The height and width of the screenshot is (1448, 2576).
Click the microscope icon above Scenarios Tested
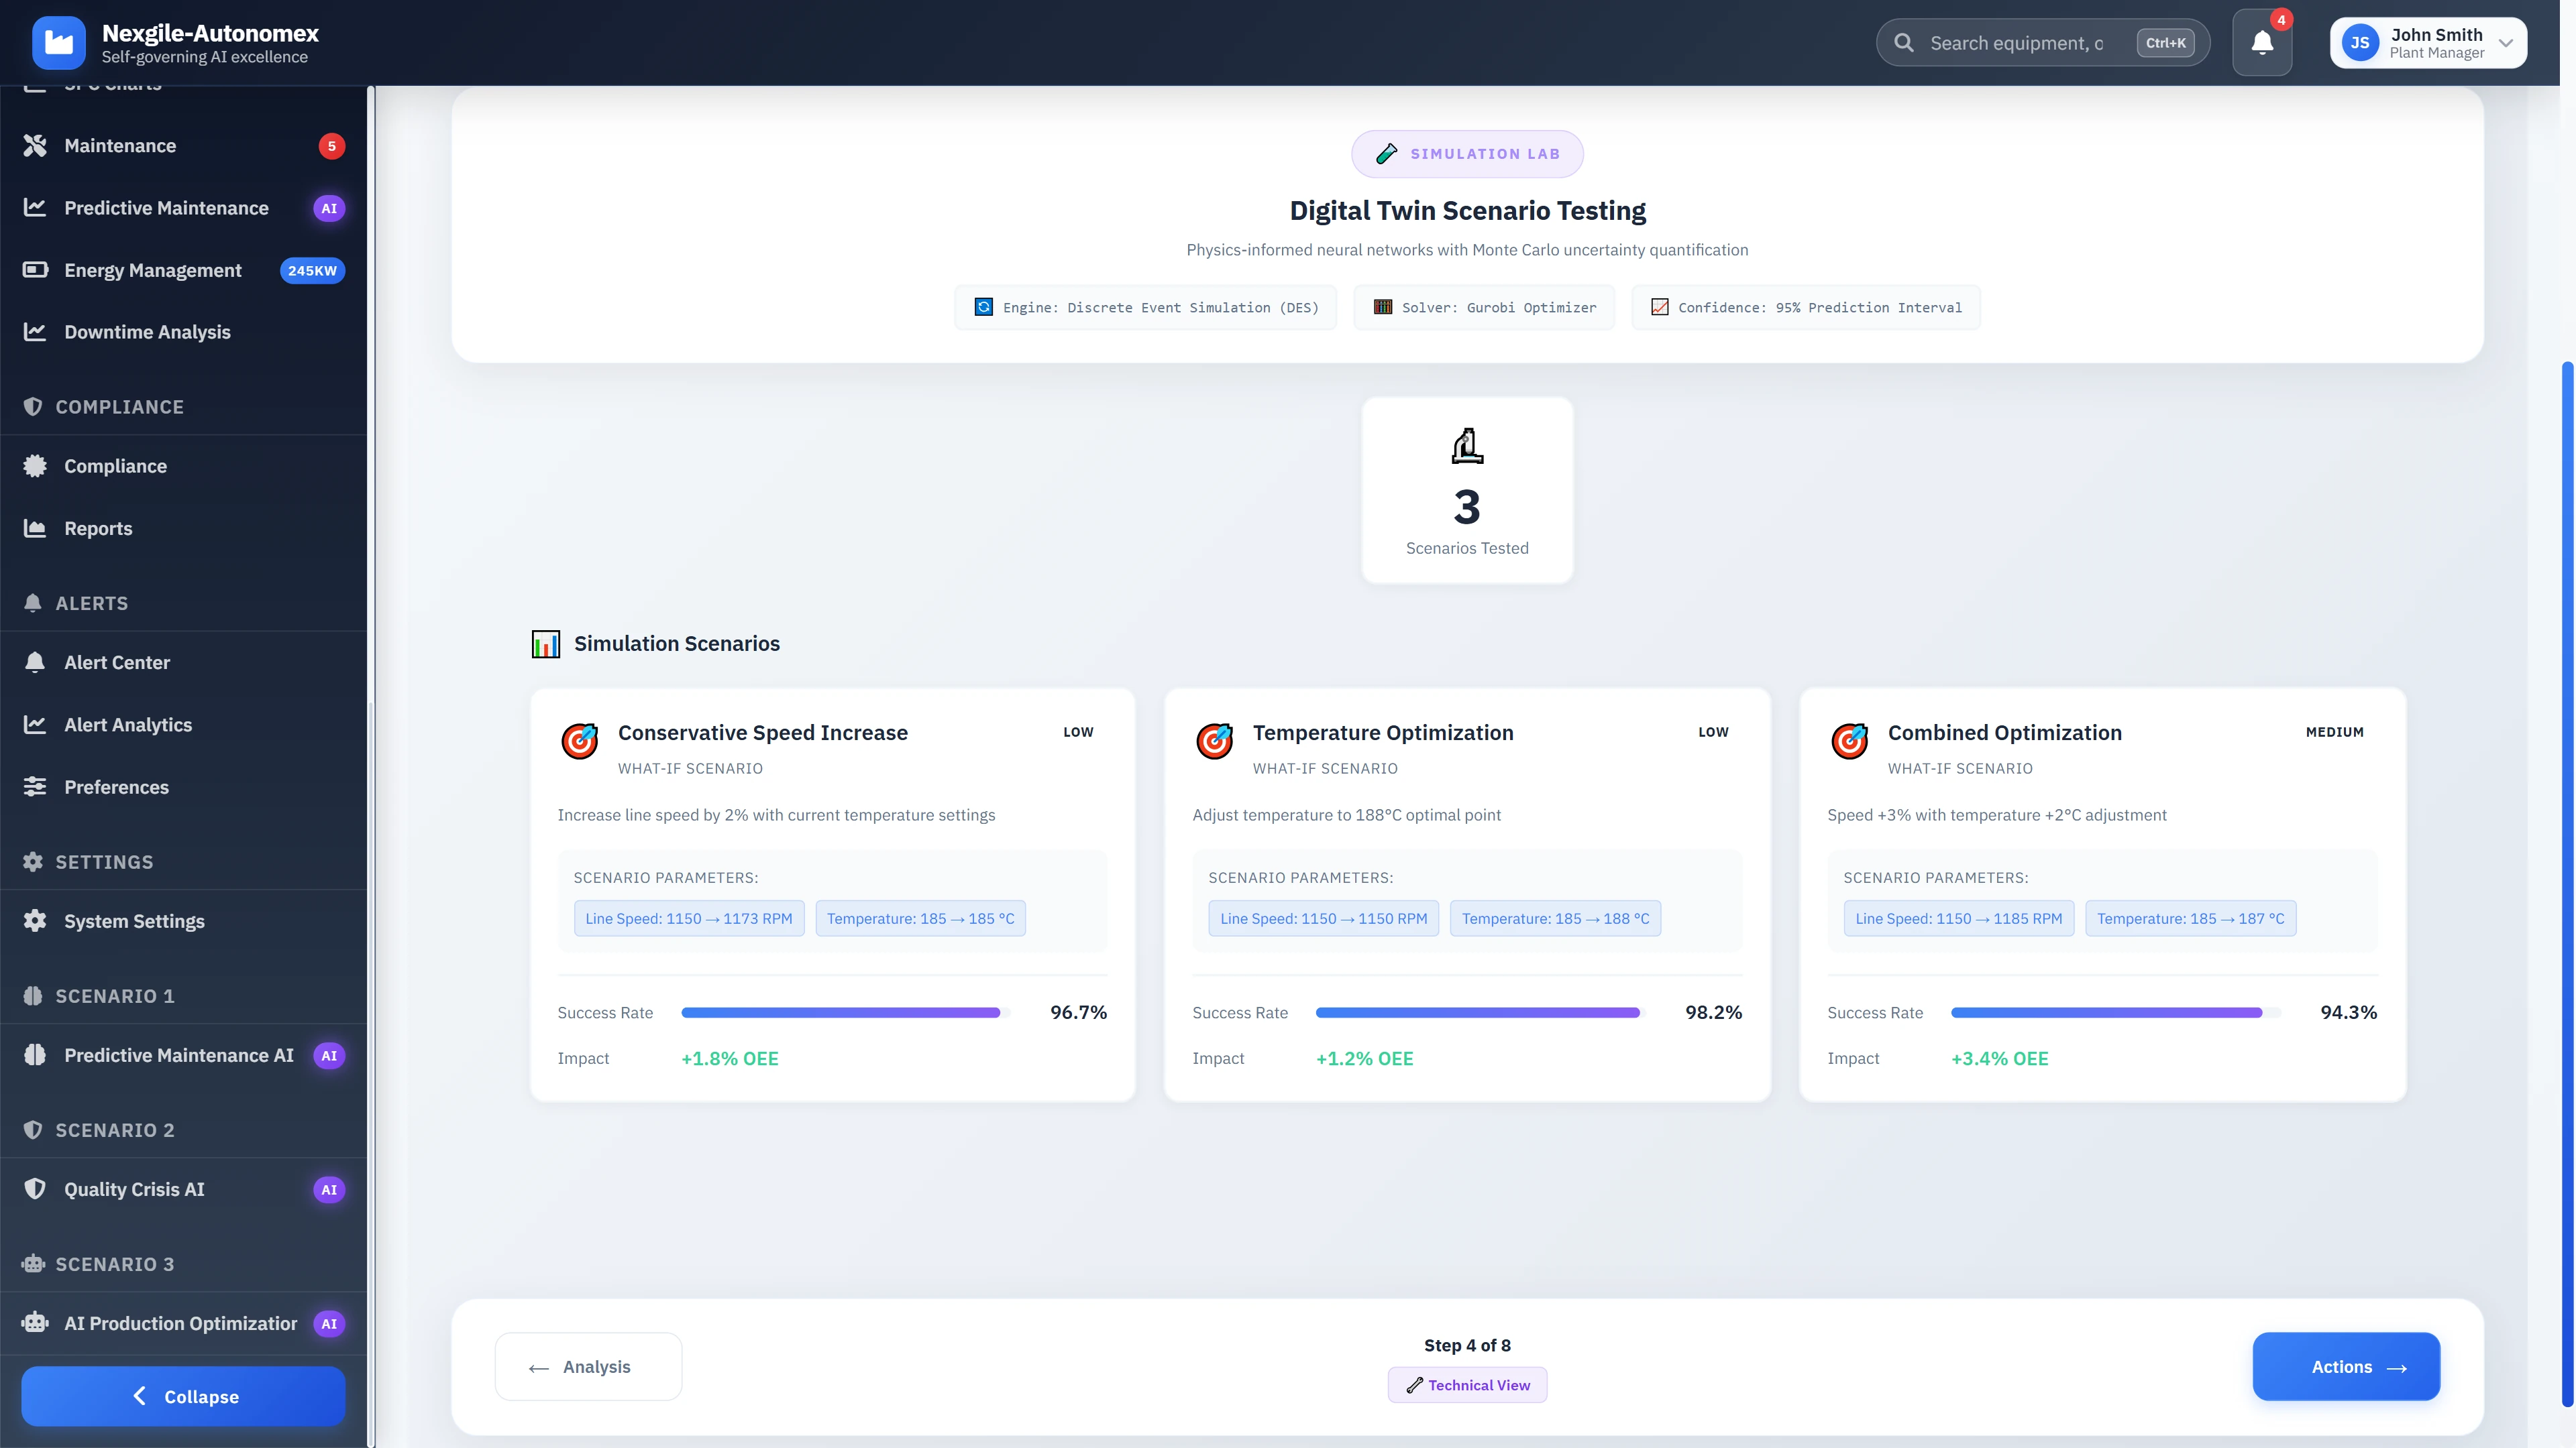tap(1467, 446)
